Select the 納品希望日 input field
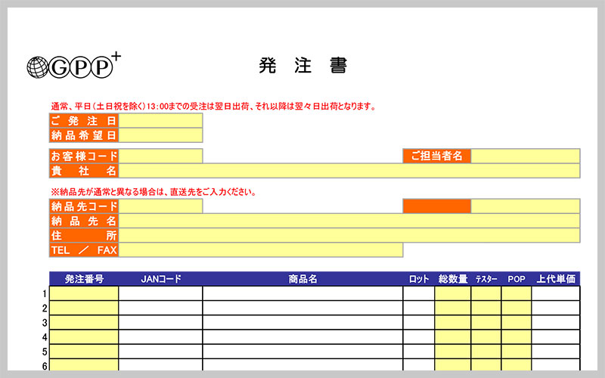The image size is (605, 378). 160,135
